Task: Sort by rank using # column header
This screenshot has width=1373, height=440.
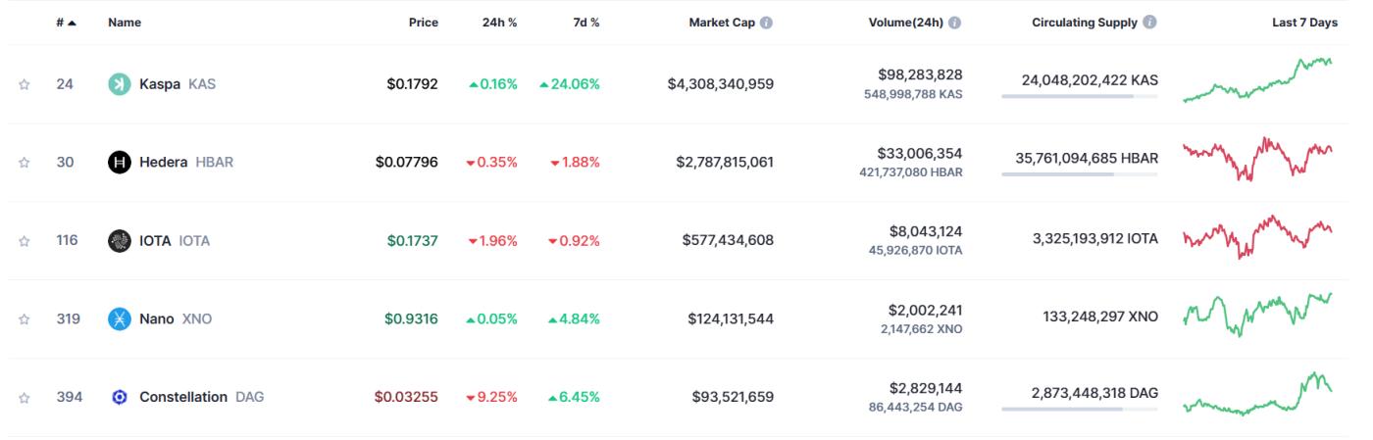Action: click(67, 23)
